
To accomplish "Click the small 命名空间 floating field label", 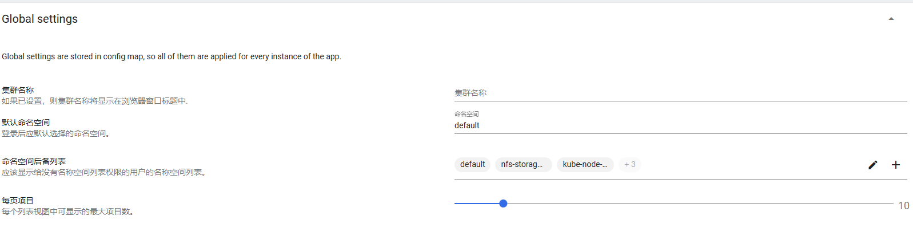I will pyautogui.click(x=467, y=114).
